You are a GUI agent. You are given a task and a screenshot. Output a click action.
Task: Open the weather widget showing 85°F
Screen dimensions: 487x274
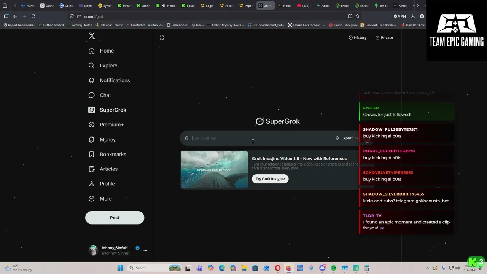[18, 268]
